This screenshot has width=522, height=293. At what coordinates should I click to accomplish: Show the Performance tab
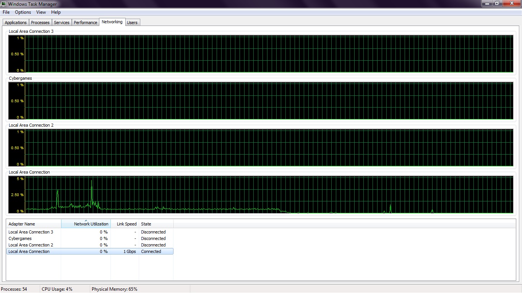[85, 23]
